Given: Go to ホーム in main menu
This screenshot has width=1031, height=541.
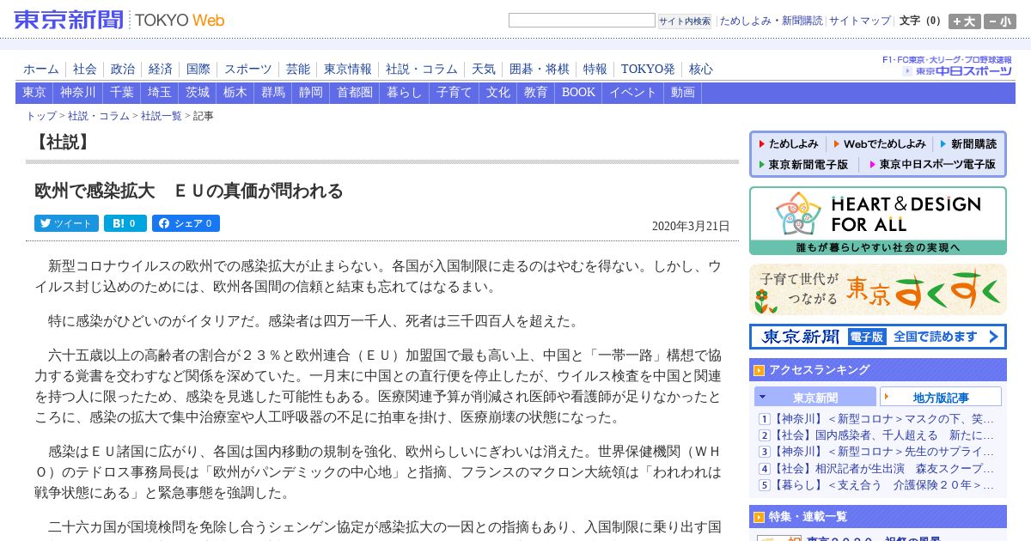Looking at the screenshot, I should coord(41,69).
